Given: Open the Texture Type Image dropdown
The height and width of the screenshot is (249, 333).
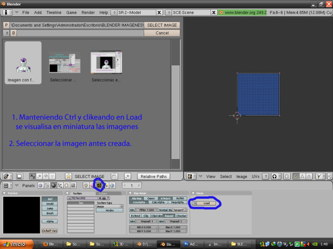Looking at the screenshot, I should [x=110, y=206].
